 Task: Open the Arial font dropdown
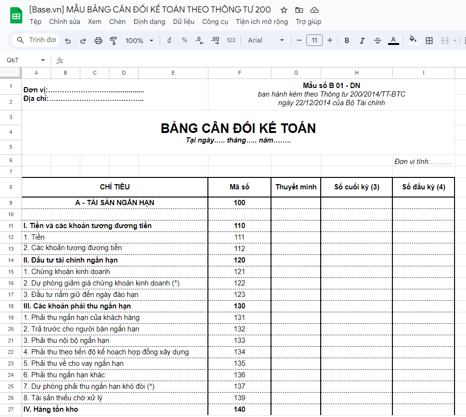tap(266, 40)
